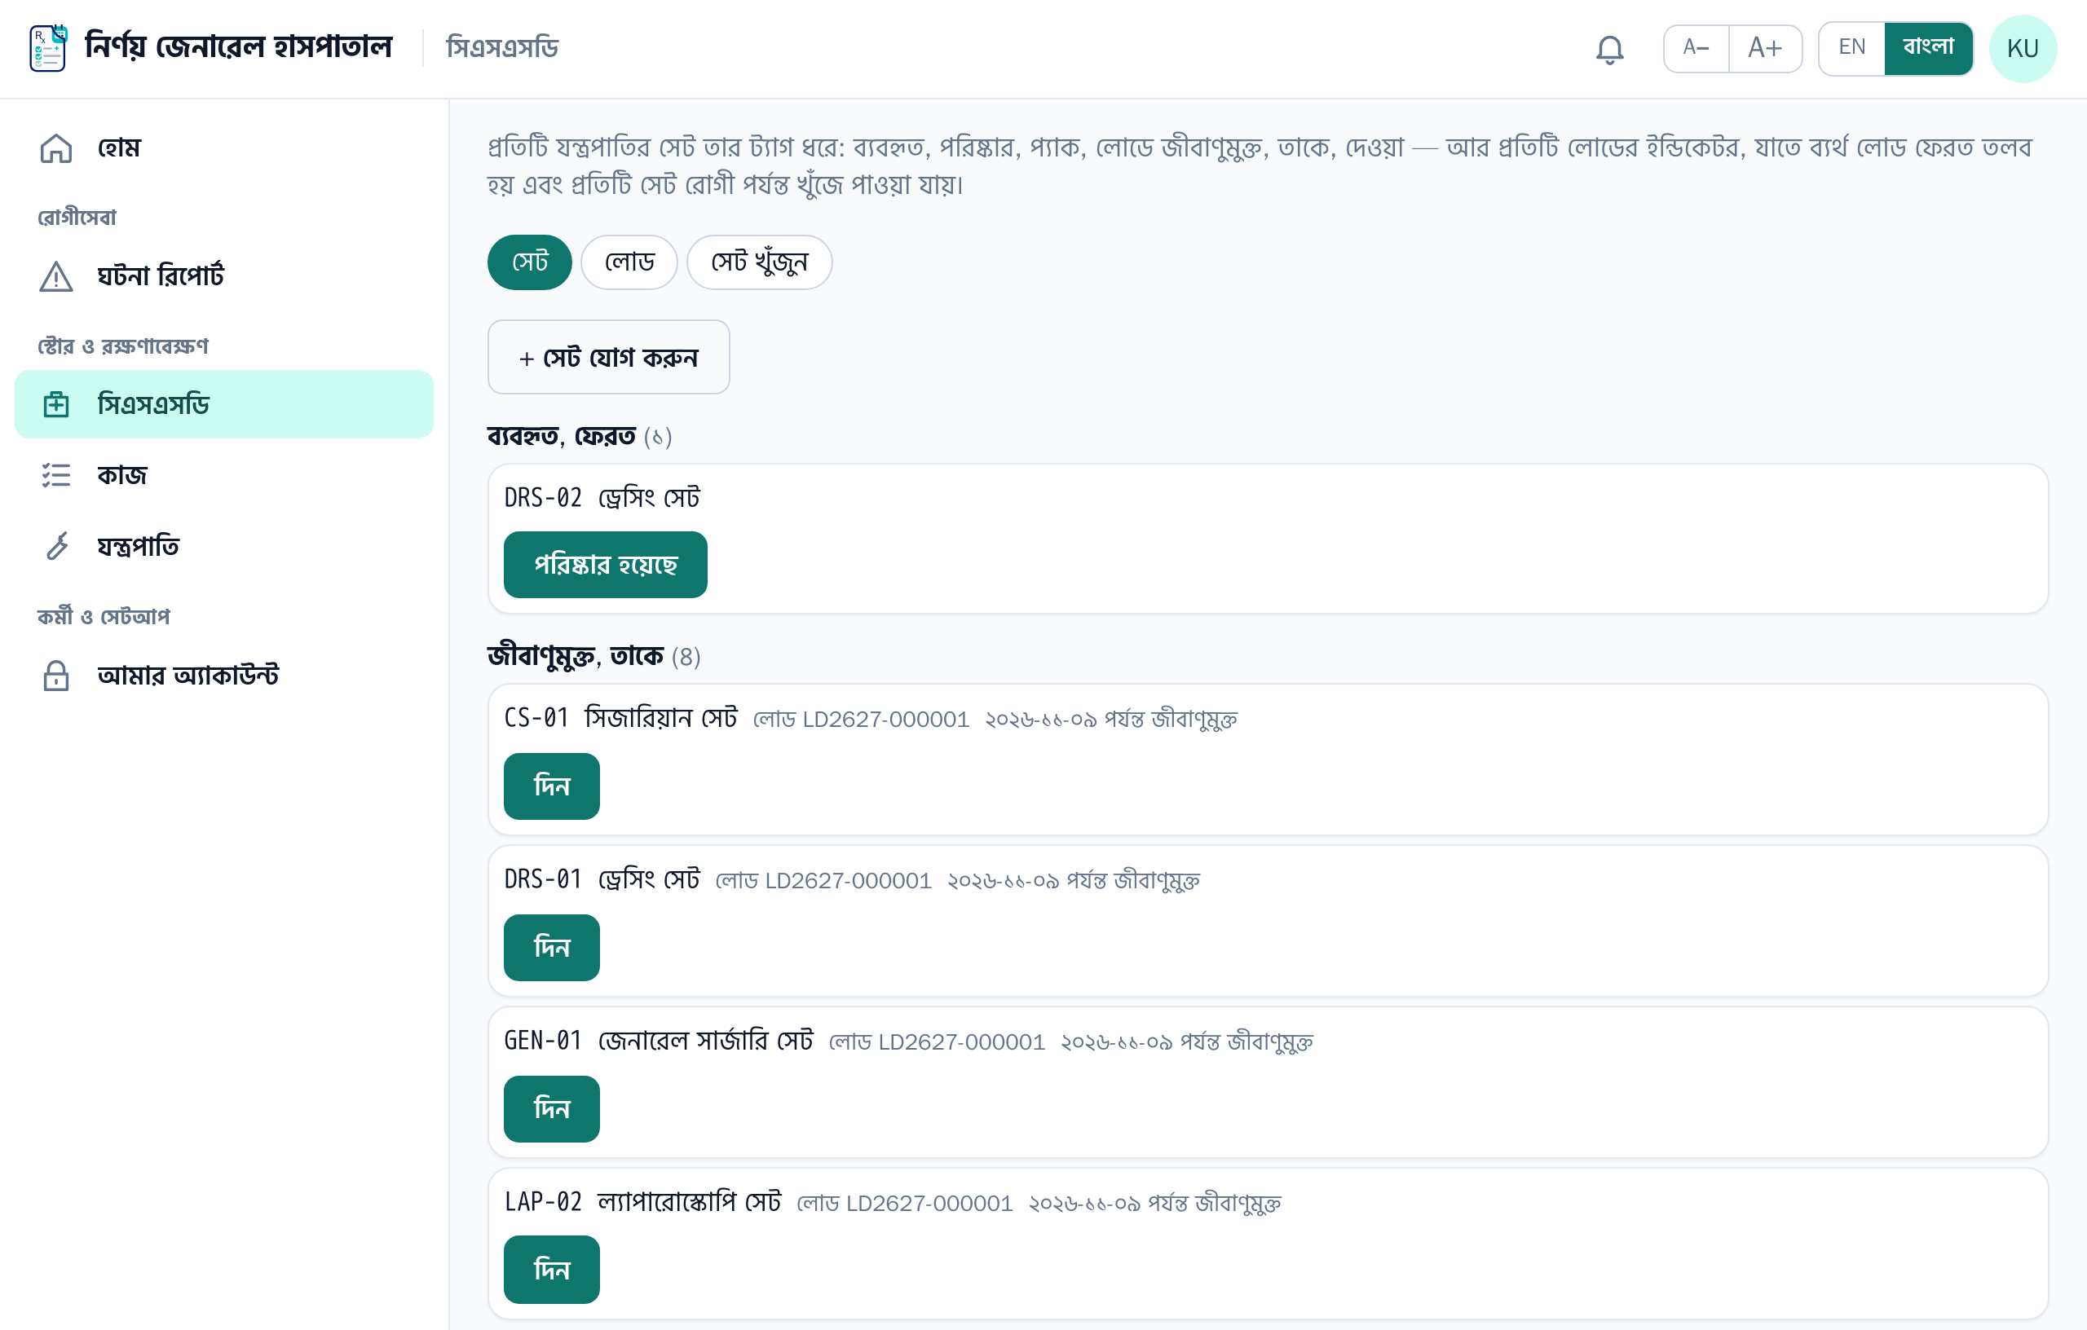Click the checklist icon for কাজ
This screenshot has width=2087, height=1330.
(56, 475)
